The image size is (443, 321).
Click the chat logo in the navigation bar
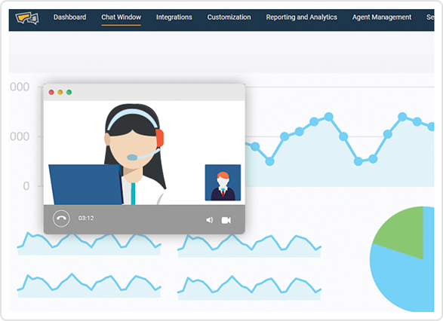tap(27, 19)
